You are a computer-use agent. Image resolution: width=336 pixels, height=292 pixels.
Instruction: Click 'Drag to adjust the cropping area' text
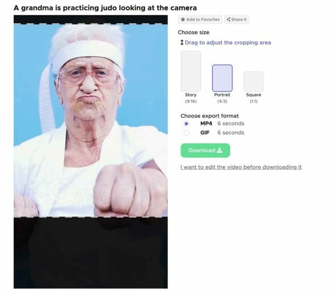click(x=228, y=42)
